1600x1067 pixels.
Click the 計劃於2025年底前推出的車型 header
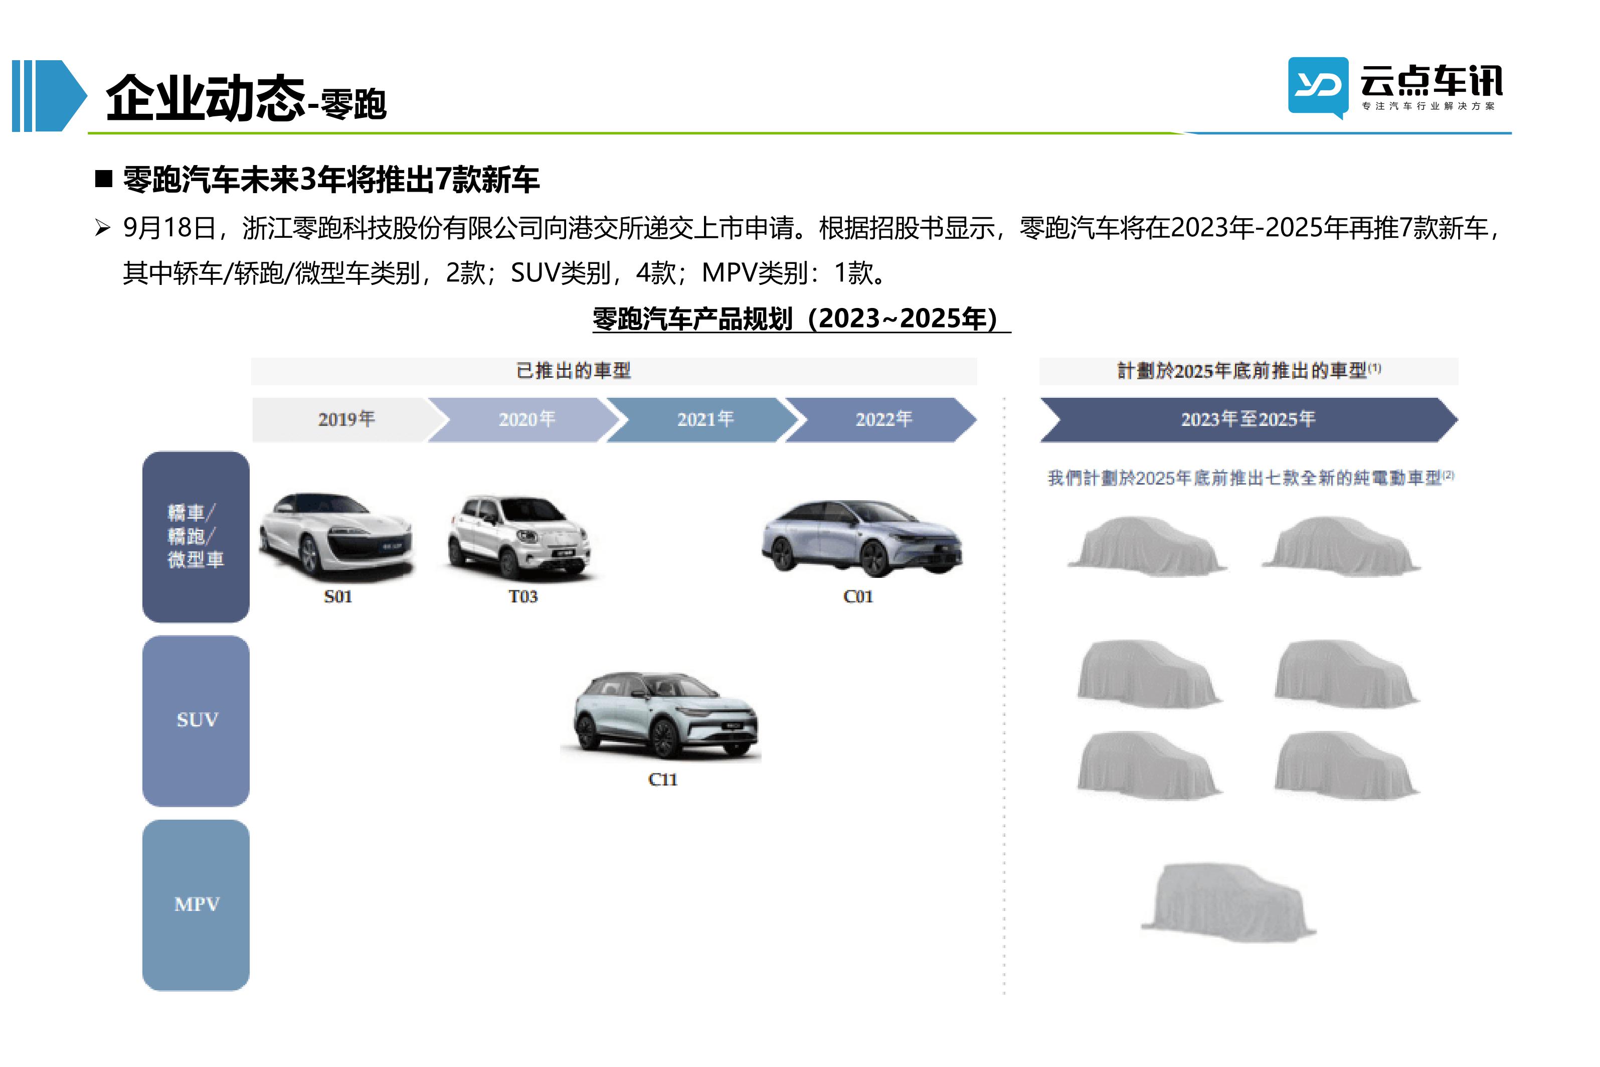click(1249, 371)
